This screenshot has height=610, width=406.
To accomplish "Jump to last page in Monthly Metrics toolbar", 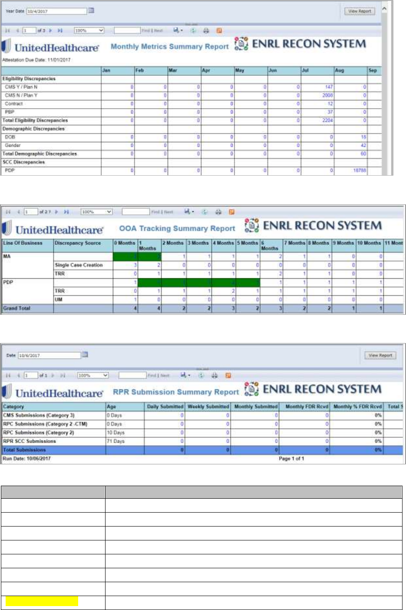I will (60, 30).
